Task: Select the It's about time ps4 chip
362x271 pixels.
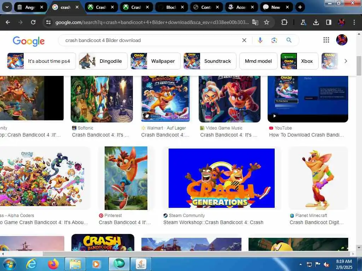Action: [42, 61]
